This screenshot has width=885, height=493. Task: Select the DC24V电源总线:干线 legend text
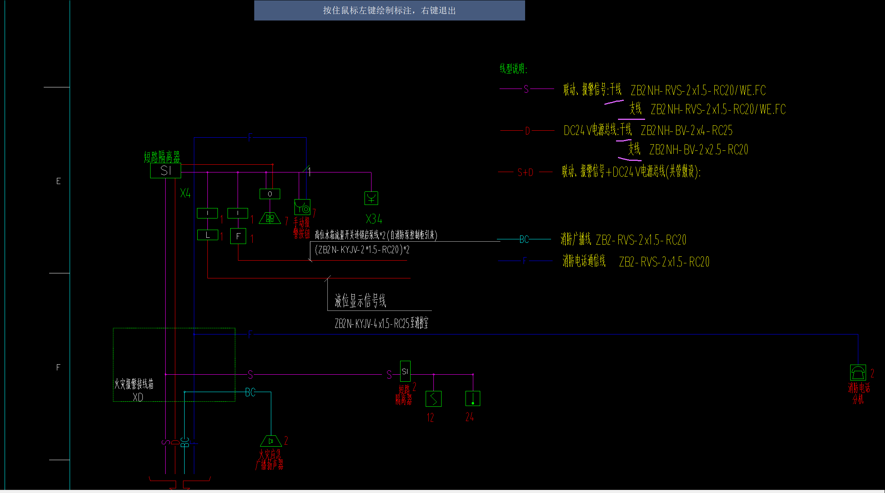click(597, 130)
